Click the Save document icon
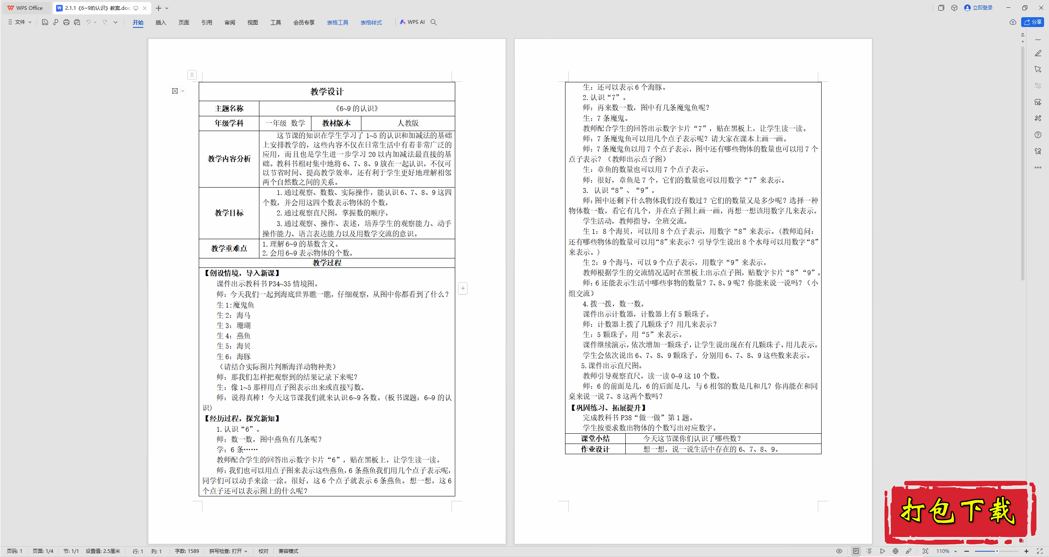The image size is (1049, 557). 45,22
